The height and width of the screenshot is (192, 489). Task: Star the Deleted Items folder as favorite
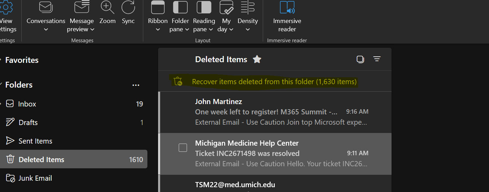tap(257, 59)
